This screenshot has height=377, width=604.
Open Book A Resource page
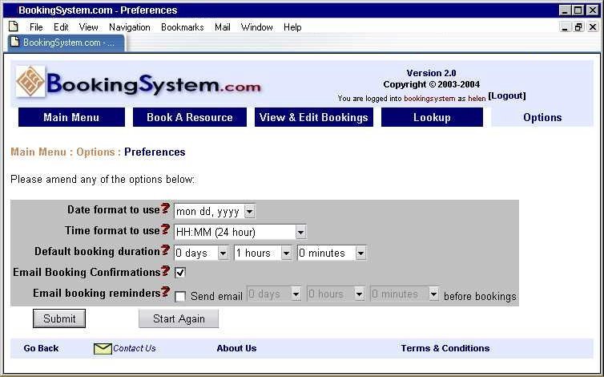click(190, 117)
